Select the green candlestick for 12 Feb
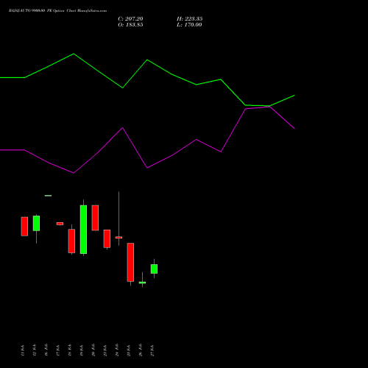Image resolution: width=368 pixels, height=368 pixels. [x=36, y=223]
